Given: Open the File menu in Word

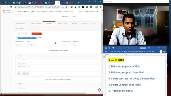Looking at the screenshot, I should (x=106, y=51).
